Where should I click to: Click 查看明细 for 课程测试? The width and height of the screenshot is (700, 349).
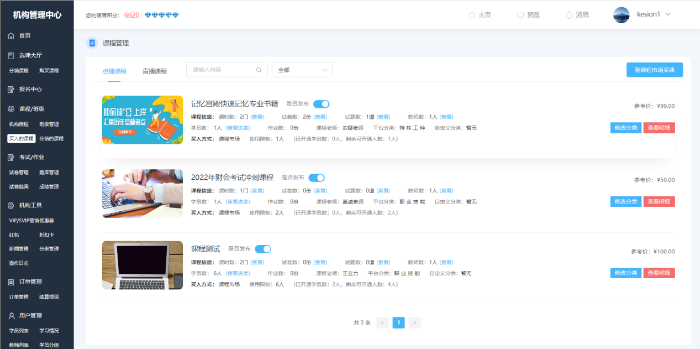click(659, 273)
